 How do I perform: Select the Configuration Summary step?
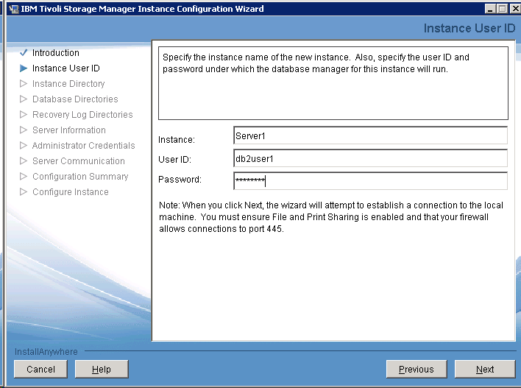pos(80,177)
